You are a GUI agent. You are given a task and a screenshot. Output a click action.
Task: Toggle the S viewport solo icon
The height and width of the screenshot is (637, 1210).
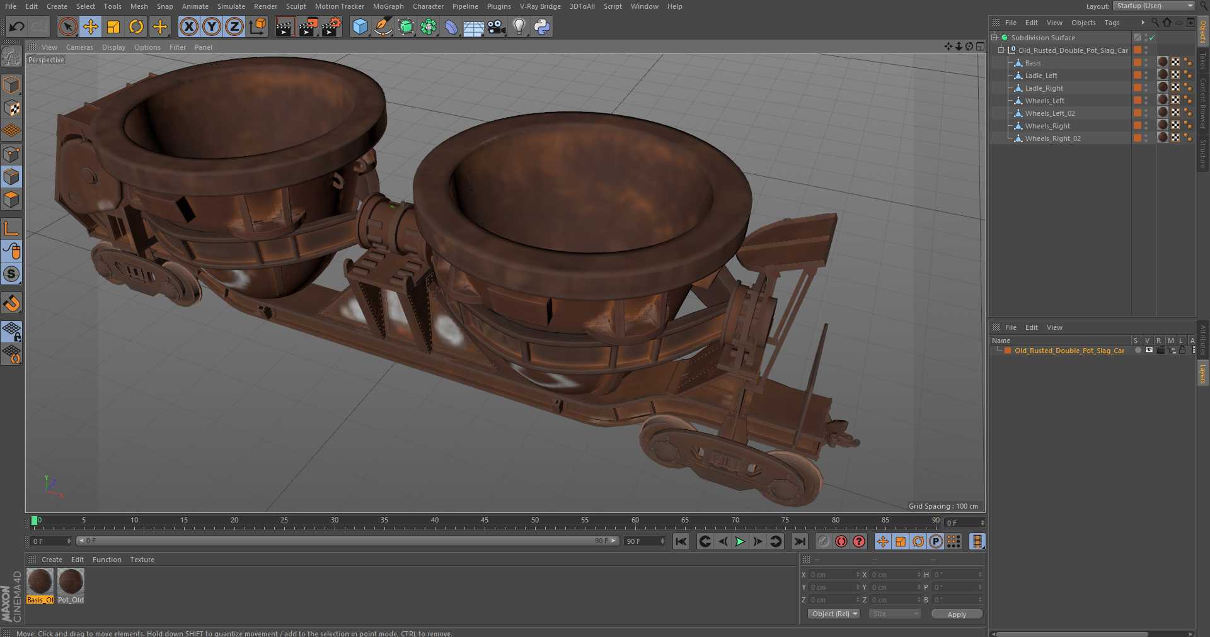click(x=11, y=274)
